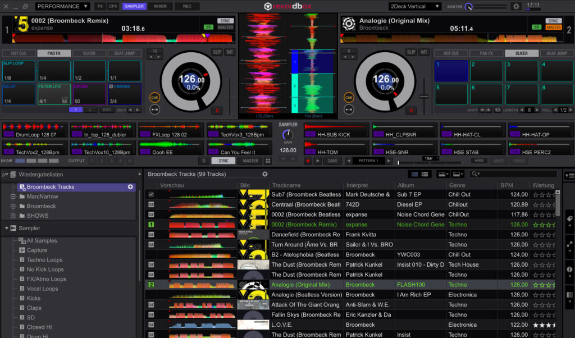This screenshot has height=338, width=575.
Task: Toggle SYNC on deck 1
Action: point(226,21)
